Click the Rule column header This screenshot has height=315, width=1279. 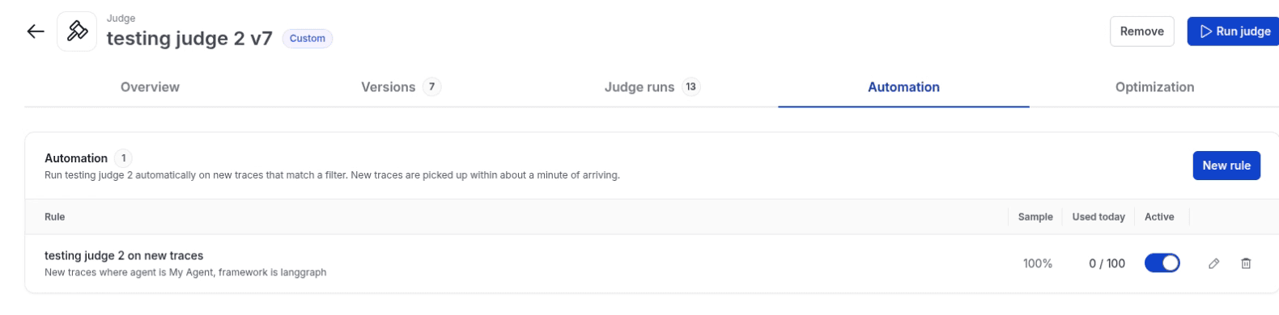(54, 216)
